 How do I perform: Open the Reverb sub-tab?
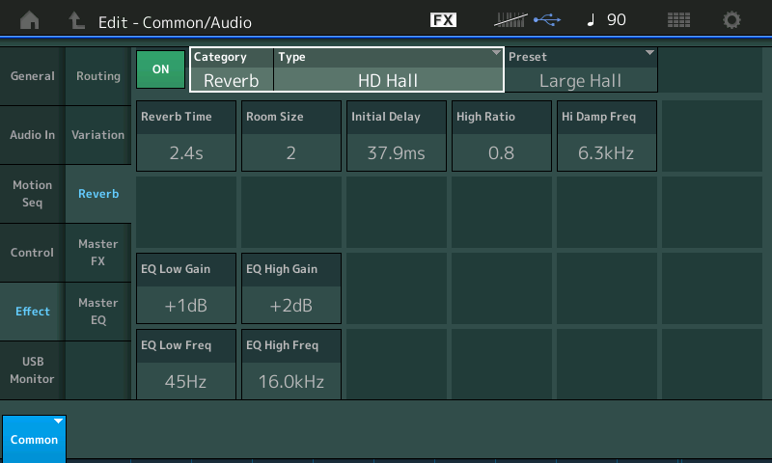pyautogui.click(x=98, y=193)
